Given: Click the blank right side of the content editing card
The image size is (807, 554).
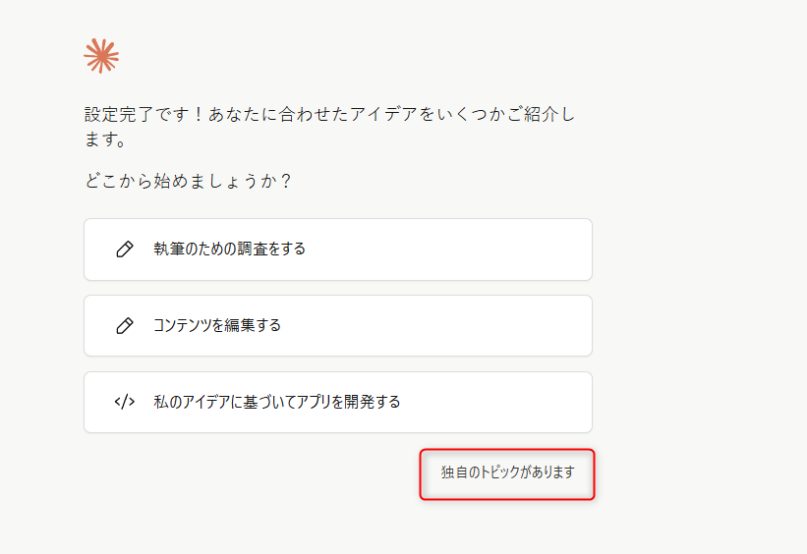Looking at the screenshot, I should coord(491,326).
